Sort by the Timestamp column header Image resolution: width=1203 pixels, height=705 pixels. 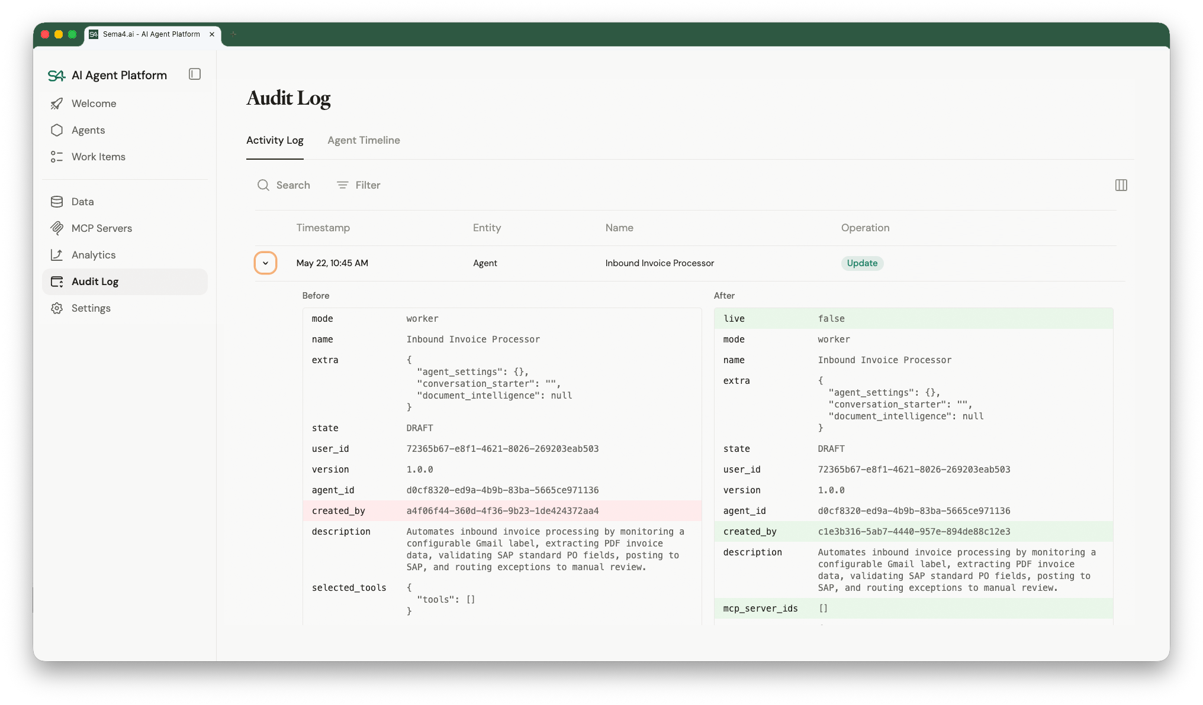(323, 228)
